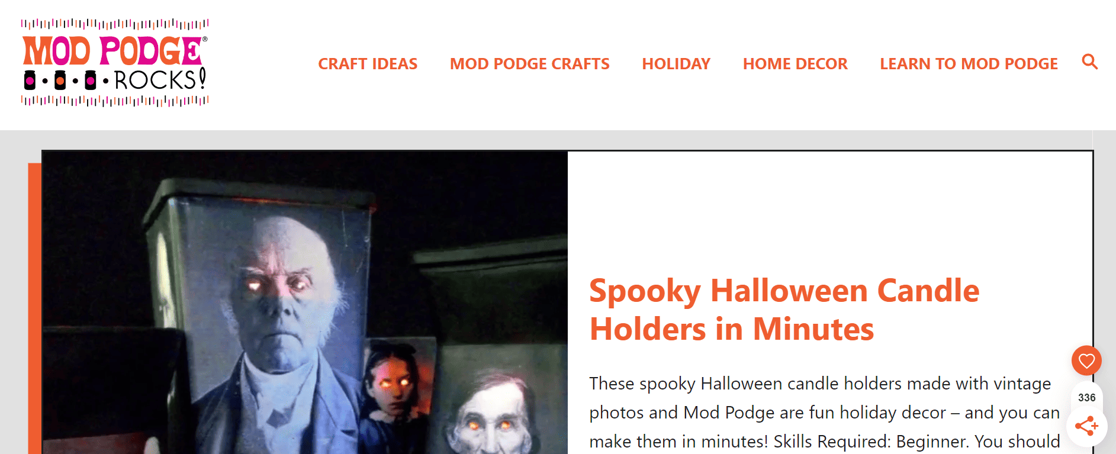Open the Mod Podge Crafts menu
Viewport: 1116px width, 454px height.
coord(529,64)
